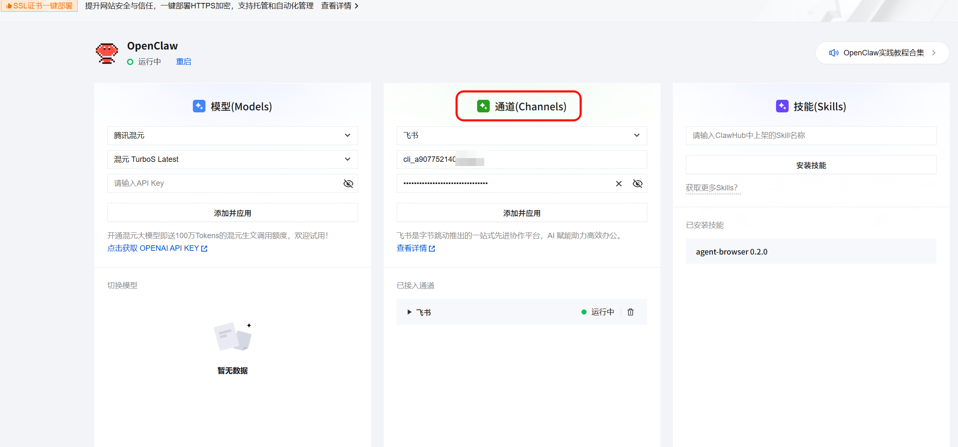Viewport: 958px width, 447px height.
Task: Click the OpenClaw robot avatar
Action: coord(107,52)
